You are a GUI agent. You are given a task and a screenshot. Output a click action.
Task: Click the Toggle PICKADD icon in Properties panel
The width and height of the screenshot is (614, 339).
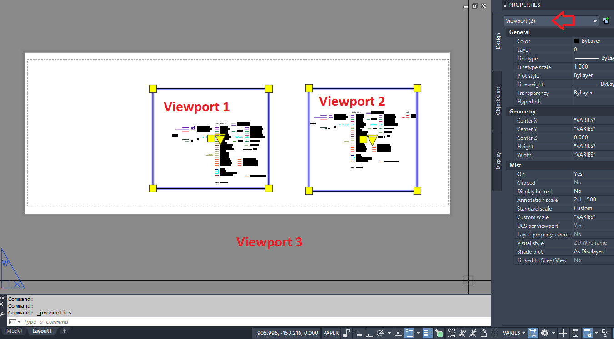pos(606,20)
